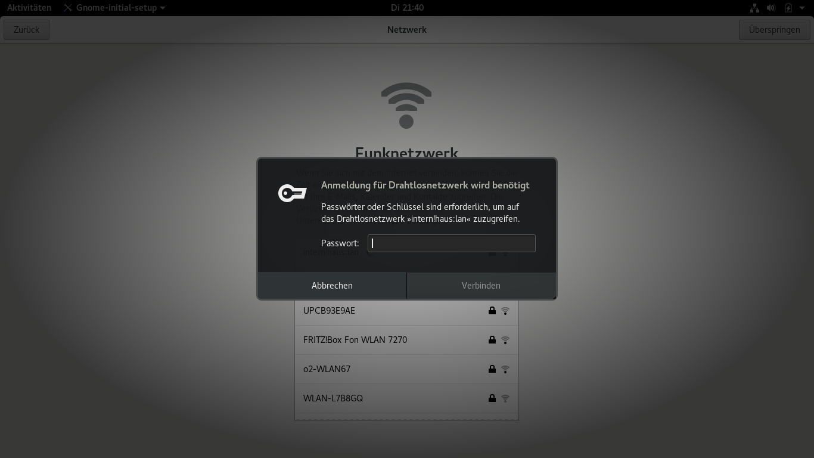Click the Aktivitäten overview button

pyautogui.click(x=29, y=8)
